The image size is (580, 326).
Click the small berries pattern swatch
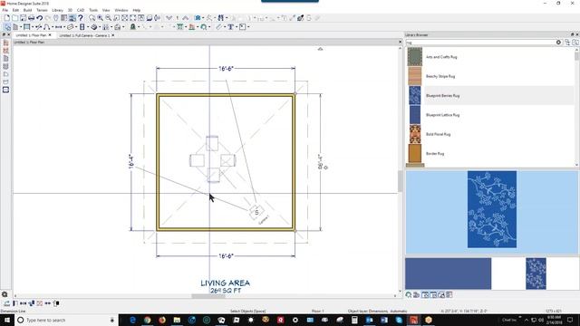coord(536,273)
